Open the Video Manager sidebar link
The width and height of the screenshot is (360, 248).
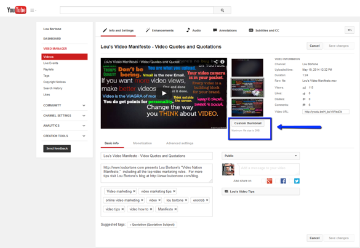[55, 49]
